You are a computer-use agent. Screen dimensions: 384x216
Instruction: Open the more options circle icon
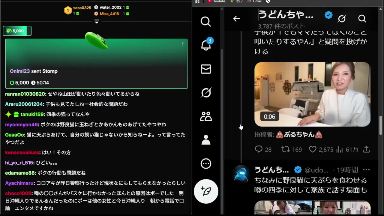(x=206, y=163)
